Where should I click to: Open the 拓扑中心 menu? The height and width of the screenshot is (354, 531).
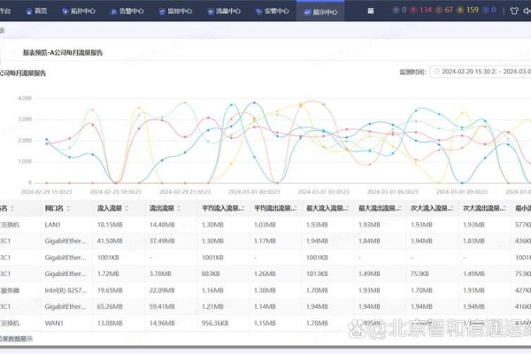[x=79, y=12]
